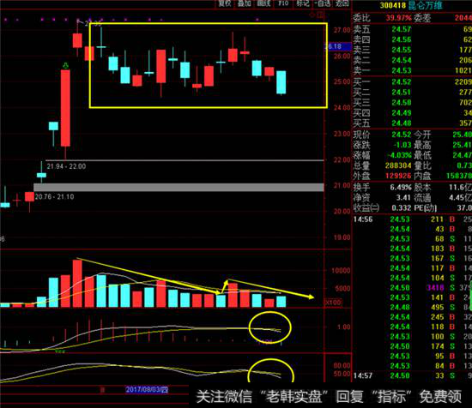The image size is (472, 408).
Task: Click the 返回 return button
Action: 342,3
